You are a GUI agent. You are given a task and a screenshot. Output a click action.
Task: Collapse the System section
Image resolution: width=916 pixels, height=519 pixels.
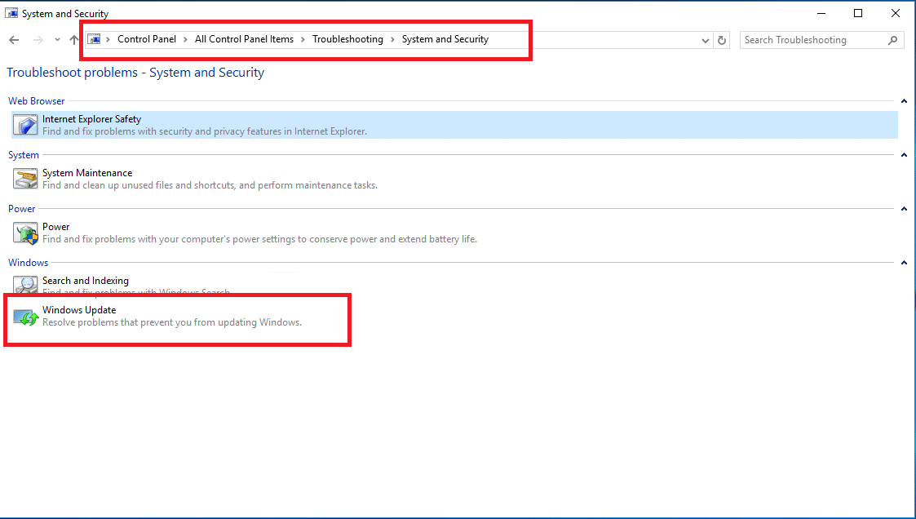coord(904,155)
